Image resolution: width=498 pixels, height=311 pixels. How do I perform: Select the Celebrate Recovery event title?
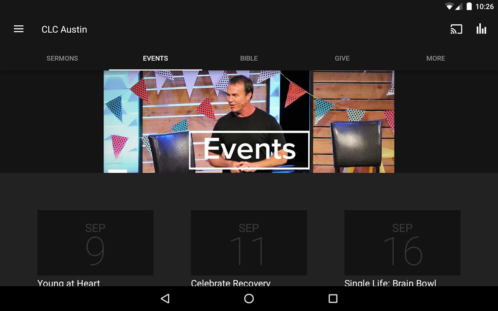click(x=231, y=283)
